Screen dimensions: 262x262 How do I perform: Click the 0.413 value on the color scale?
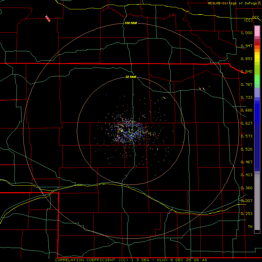point(247,175)
